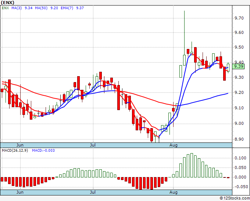Click Aug on the price chart time axis
Viewport: 250px width, 201px height.
point(174,145)
